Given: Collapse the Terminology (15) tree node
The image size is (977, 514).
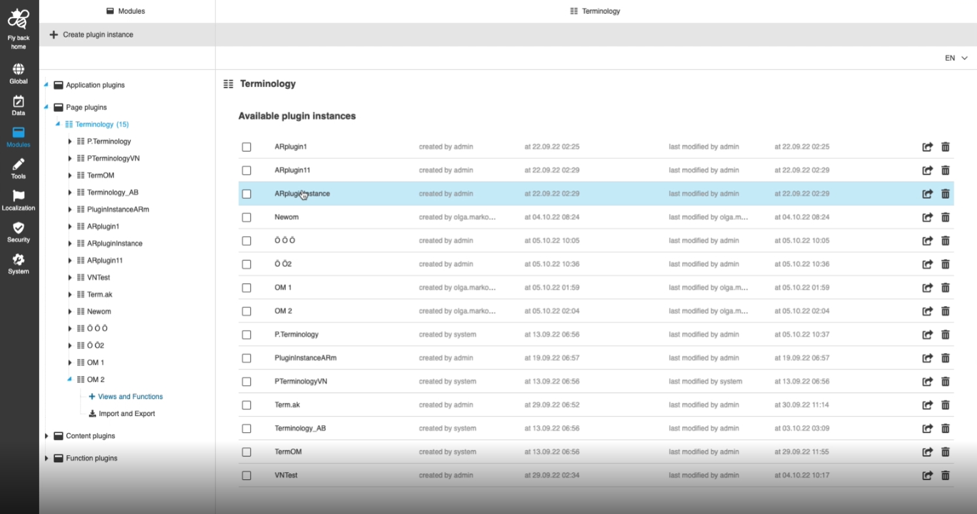Looking at the screenshot, I should tap(58, 124).
